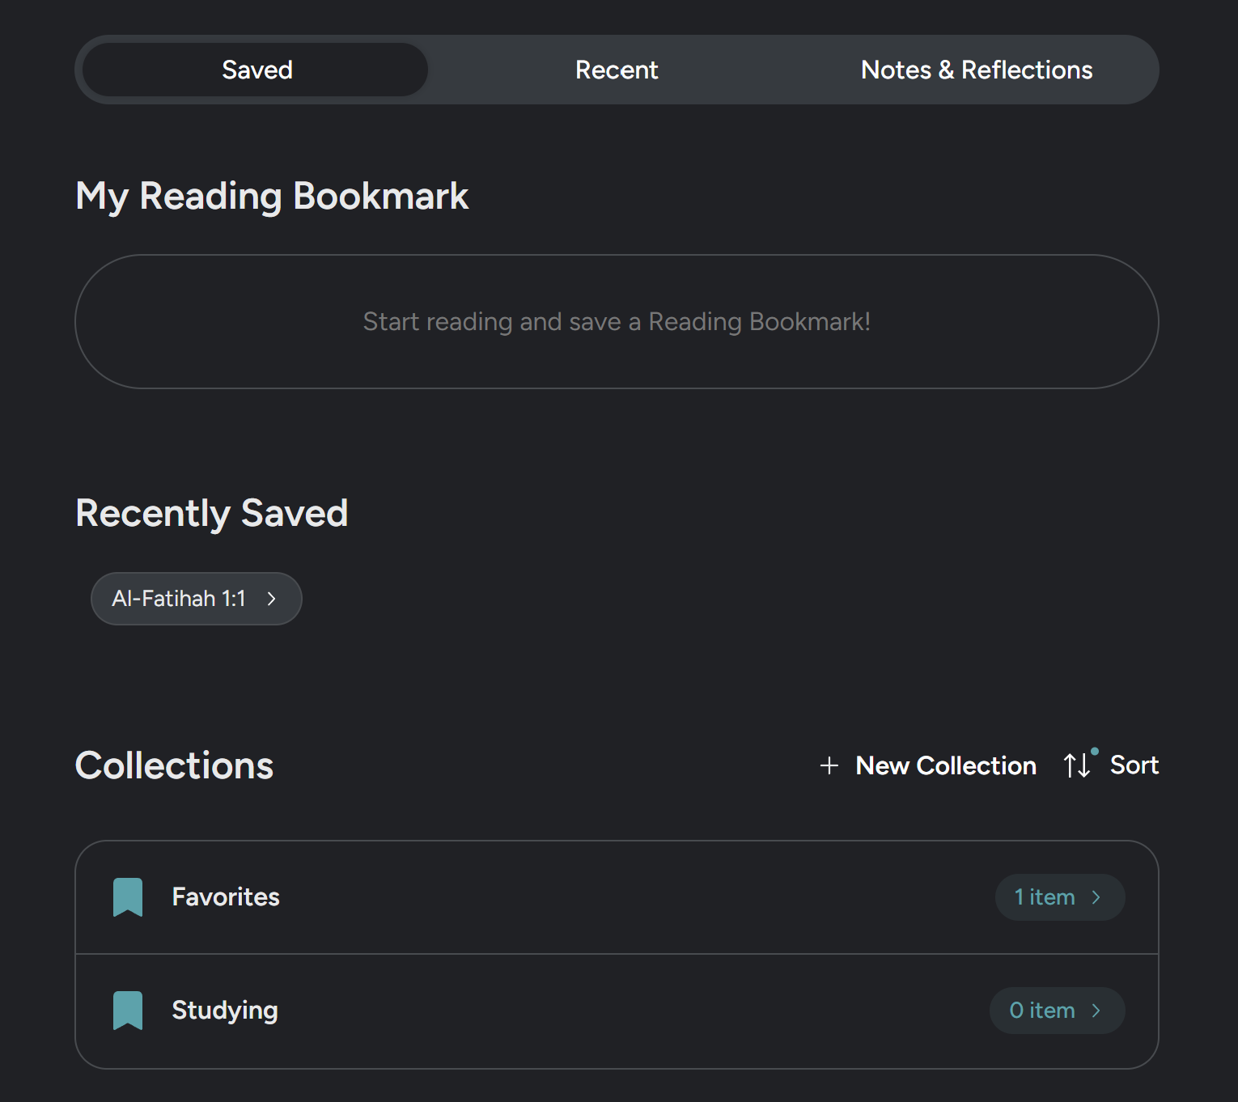This screenshot has height=1102, width=1238.
Task: Click the 1 item badge
Action: tap(1045, 897)
